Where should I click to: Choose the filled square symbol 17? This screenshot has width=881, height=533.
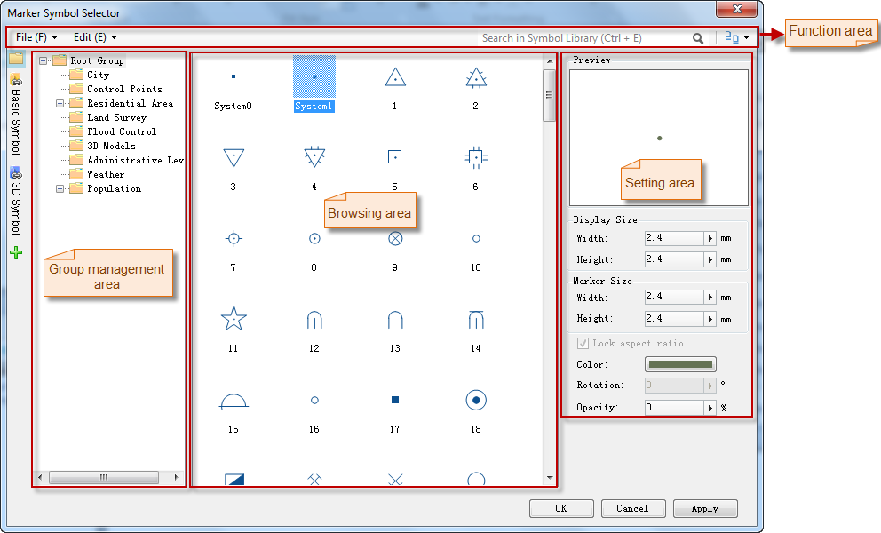pos(395,401)
